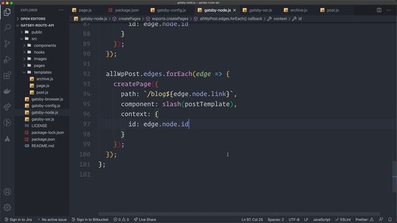Change indentation via Spaces: 2
The height and width of the screenshot is (223, 397).
[x=275, y=219]
